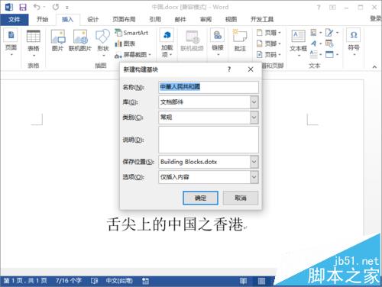Click the Object insert icon
Screen dimensions: 382x287
(x=332, y=54)
